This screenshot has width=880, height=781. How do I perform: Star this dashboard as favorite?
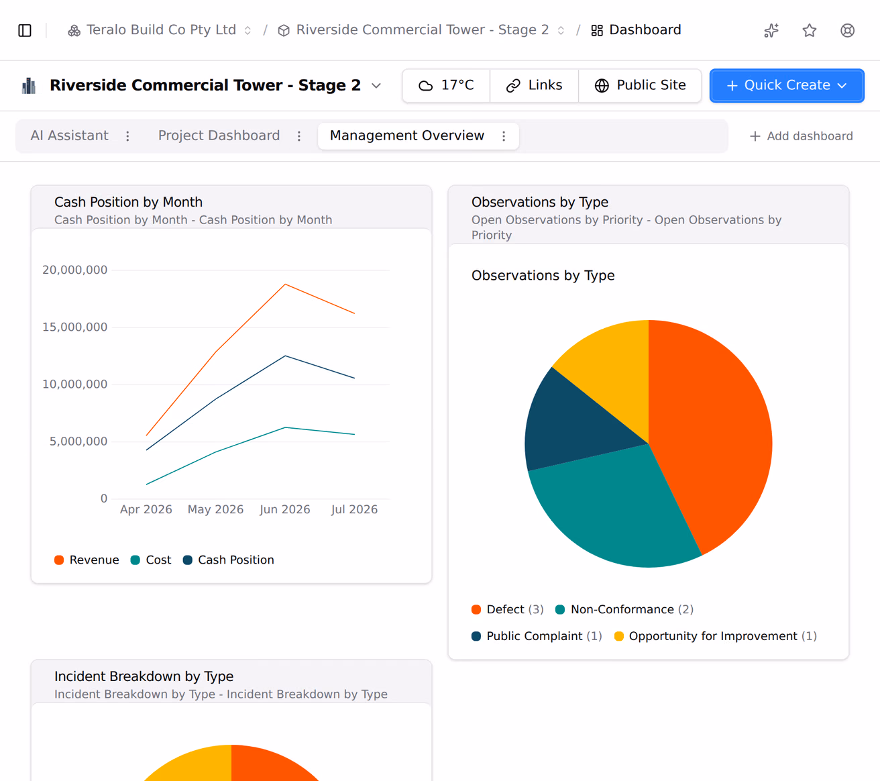click(x=810, y=30)
